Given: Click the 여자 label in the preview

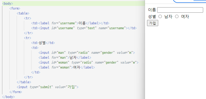Looking at the screenshot, I should point(185,17).
